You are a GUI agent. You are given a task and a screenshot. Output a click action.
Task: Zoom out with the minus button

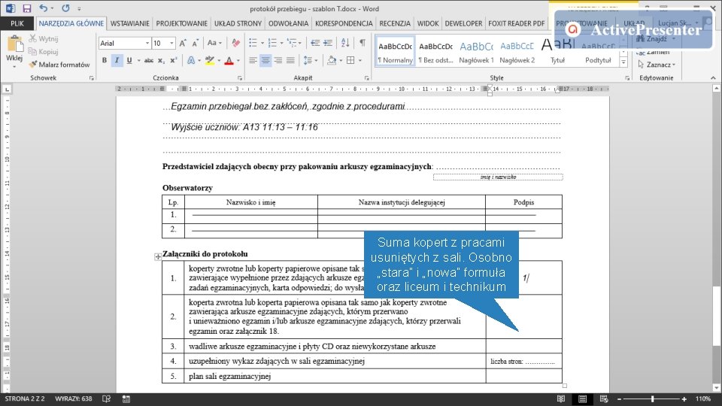coord(619,399)
